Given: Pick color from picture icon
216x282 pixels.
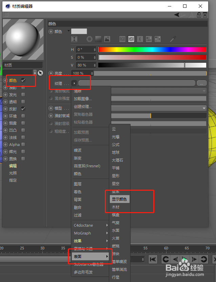Looking at the screenshot, I should pyautogui.click(x=107, y=39).
